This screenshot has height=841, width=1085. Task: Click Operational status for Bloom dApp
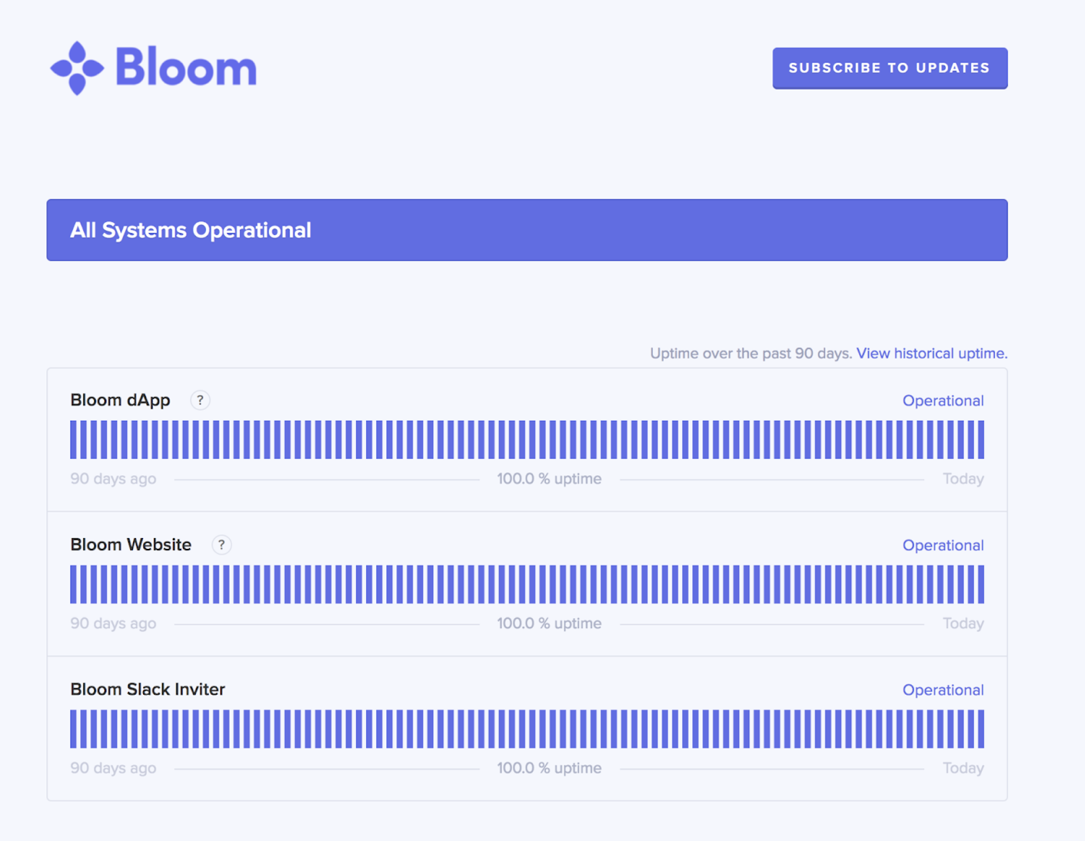pyautogui.click(x=943, y=401)
